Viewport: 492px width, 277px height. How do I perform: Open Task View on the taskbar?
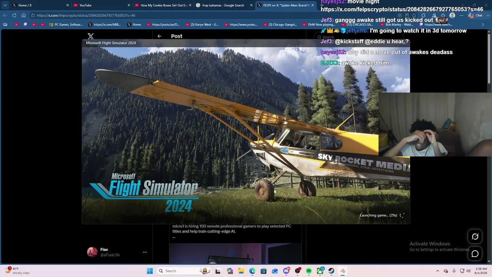[218, 271]
